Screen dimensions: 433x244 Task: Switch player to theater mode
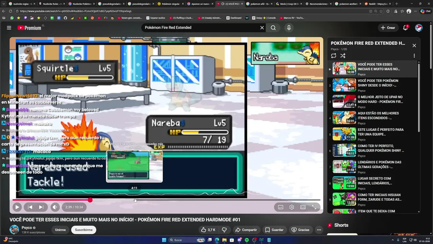click(x=303, y=207)
